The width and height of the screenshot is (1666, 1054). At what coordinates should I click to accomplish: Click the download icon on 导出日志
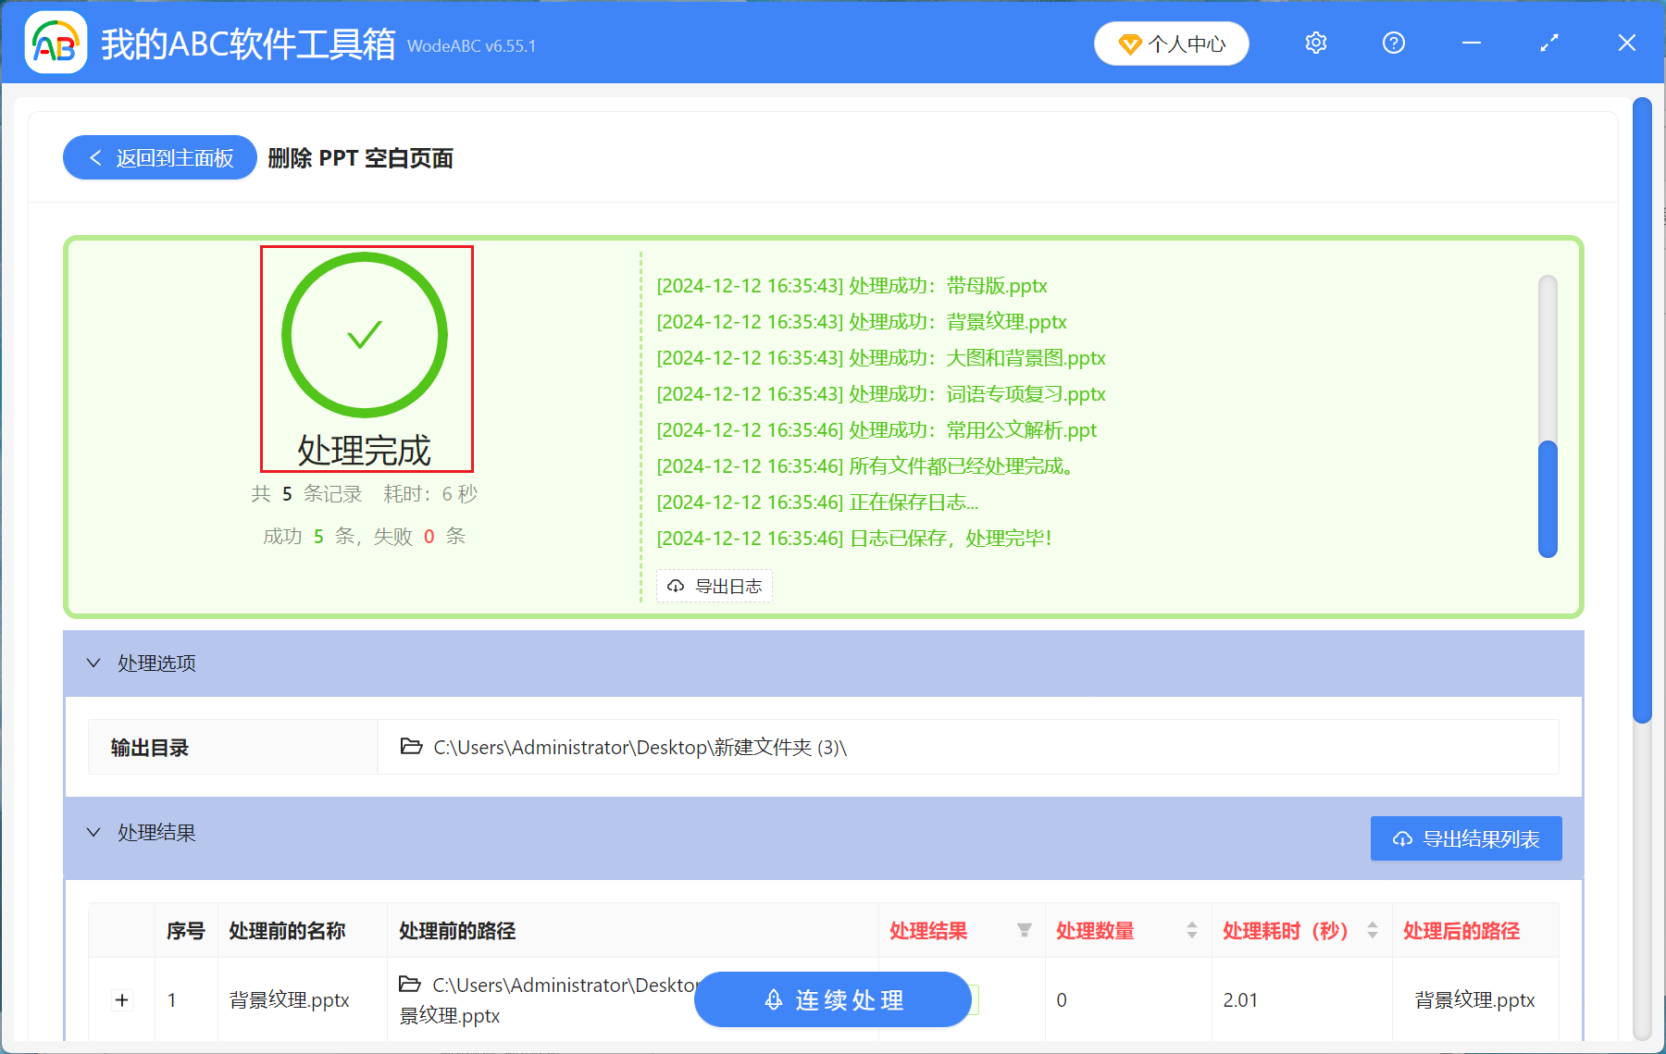click(675, 586)
